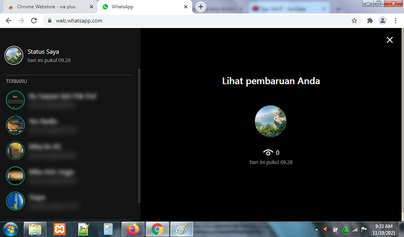This screenshot has width=404, height=237.
Task: Show hidden system tray icons
Action: pyautogui.click(x=316, y=229)
